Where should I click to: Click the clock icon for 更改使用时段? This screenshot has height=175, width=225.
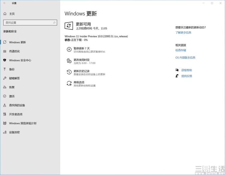tap(69, 61)
